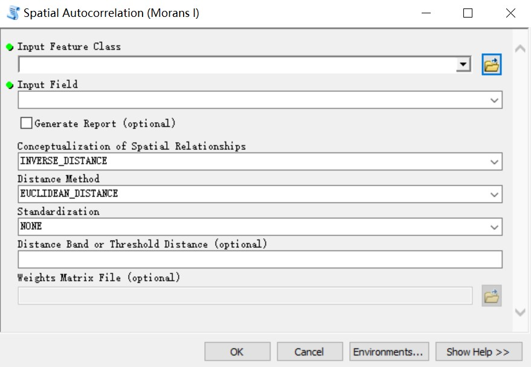Click the script tool icon in title bar
Image resolution: width=531 pixels, height=367 pixels.
coord(13,13)
